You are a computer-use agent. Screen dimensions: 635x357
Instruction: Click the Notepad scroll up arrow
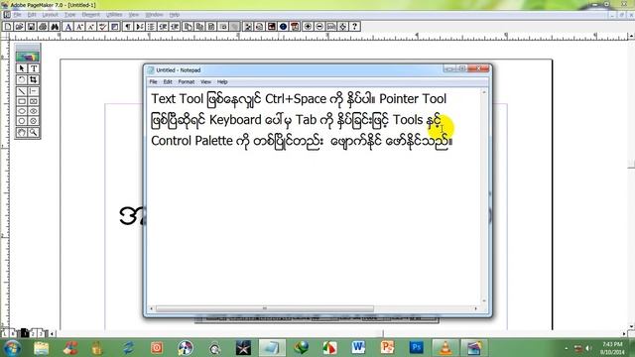pyautogui.click(x=484, y=92)
